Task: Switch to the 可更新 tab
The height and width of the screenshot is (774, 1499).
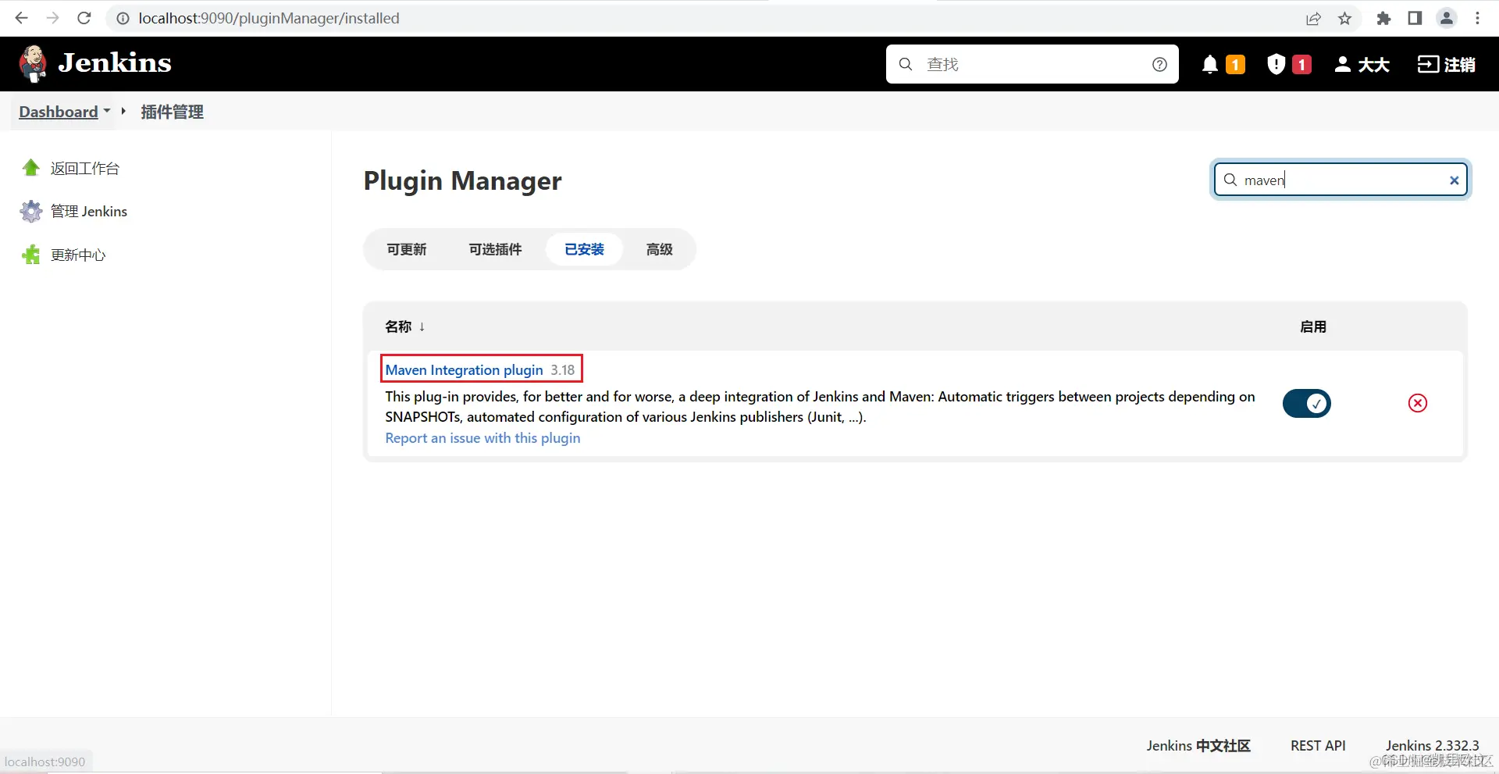Action: pos(407,249)
